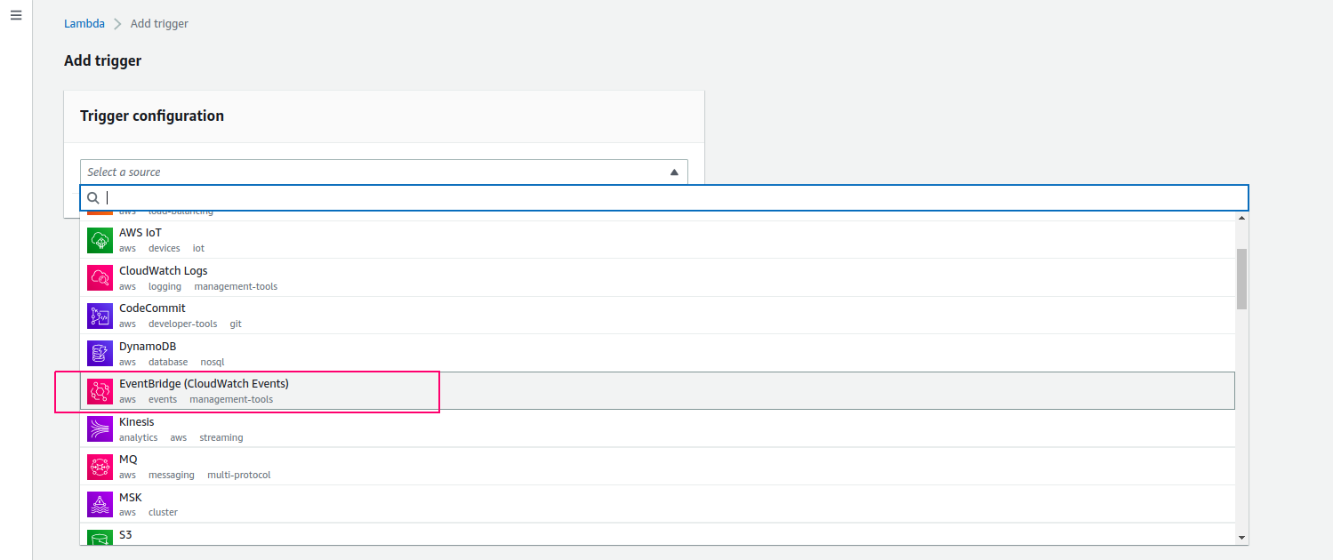Click the scroll up arrow of the list
This screenshot has height=560, width=1333.
[x=1241, y=218]
